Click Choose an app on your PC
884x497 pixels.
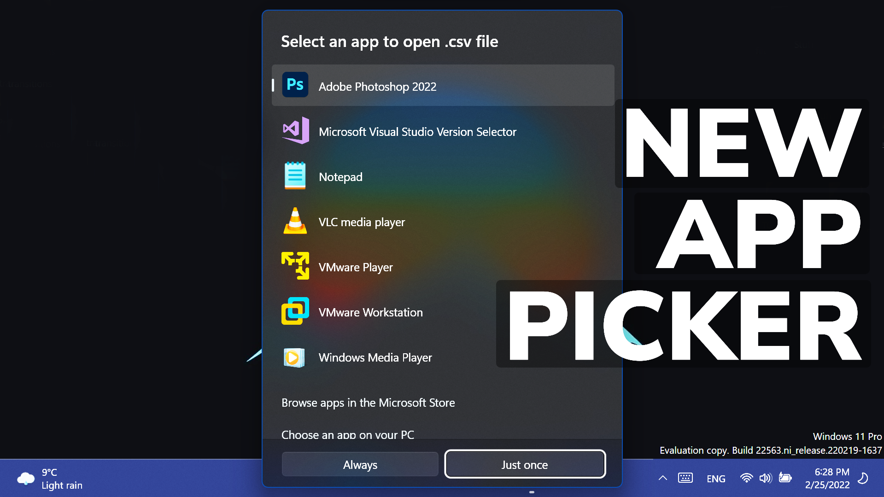(348, 434)
